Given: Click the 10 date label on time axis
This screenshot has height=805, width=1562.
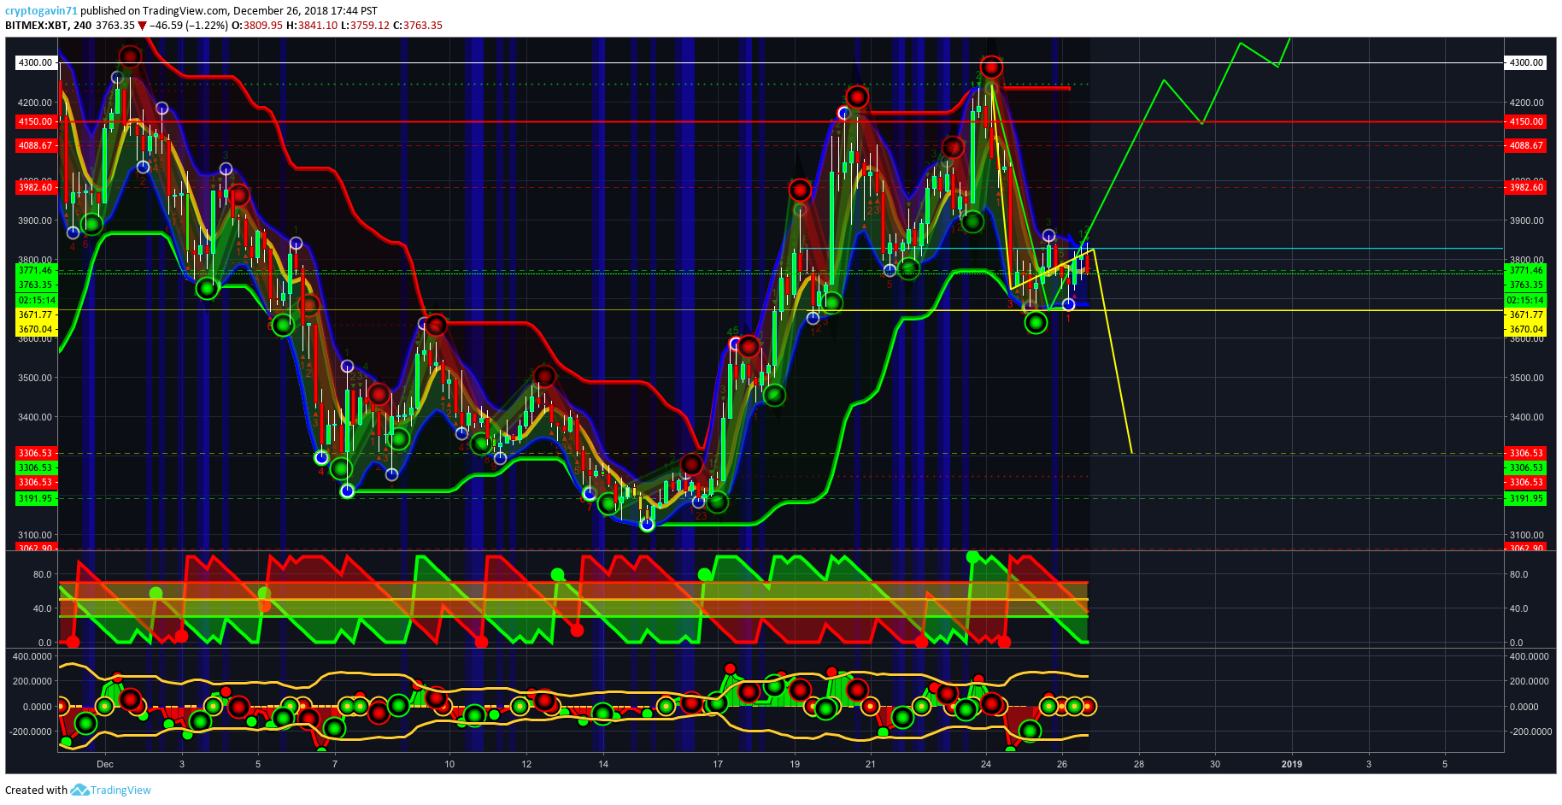Looking at the screenshot, I should [x=449, y=764].
